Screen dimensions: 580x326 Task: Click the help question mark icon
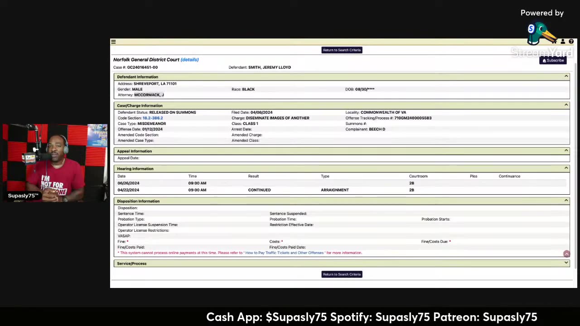pyautogui.click(x=571, y=42)
